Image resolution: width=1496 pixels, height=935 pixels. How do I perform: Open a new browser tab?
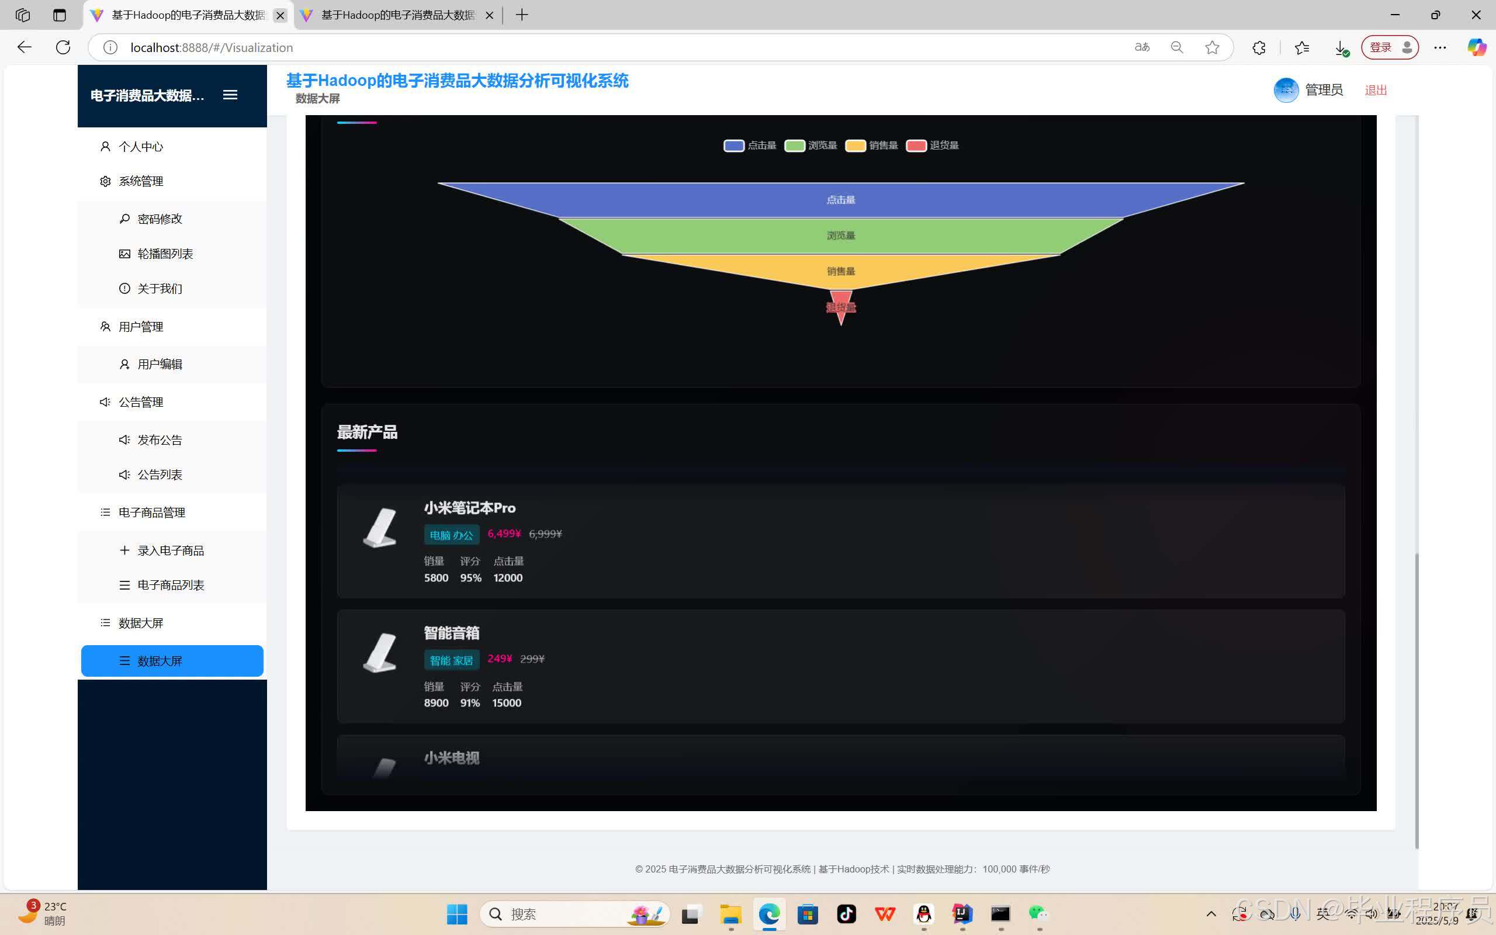pyautogui.click(x=522, y=15)
